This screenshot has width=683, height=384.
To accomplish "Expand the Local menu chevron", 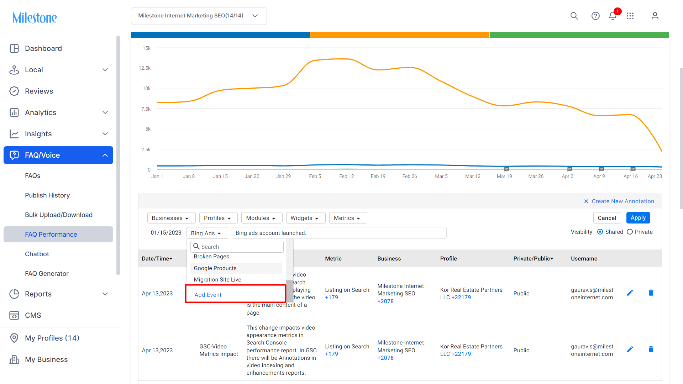I will point(105,70).
